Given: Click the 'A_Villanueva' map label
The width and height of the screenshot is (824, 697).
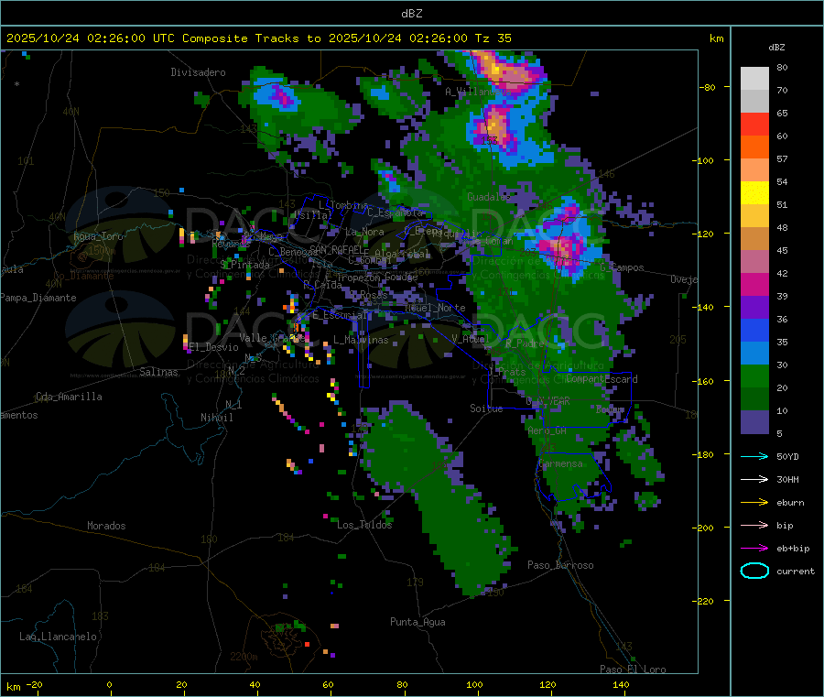Looking at the screenshot, I should click(478, 92).
